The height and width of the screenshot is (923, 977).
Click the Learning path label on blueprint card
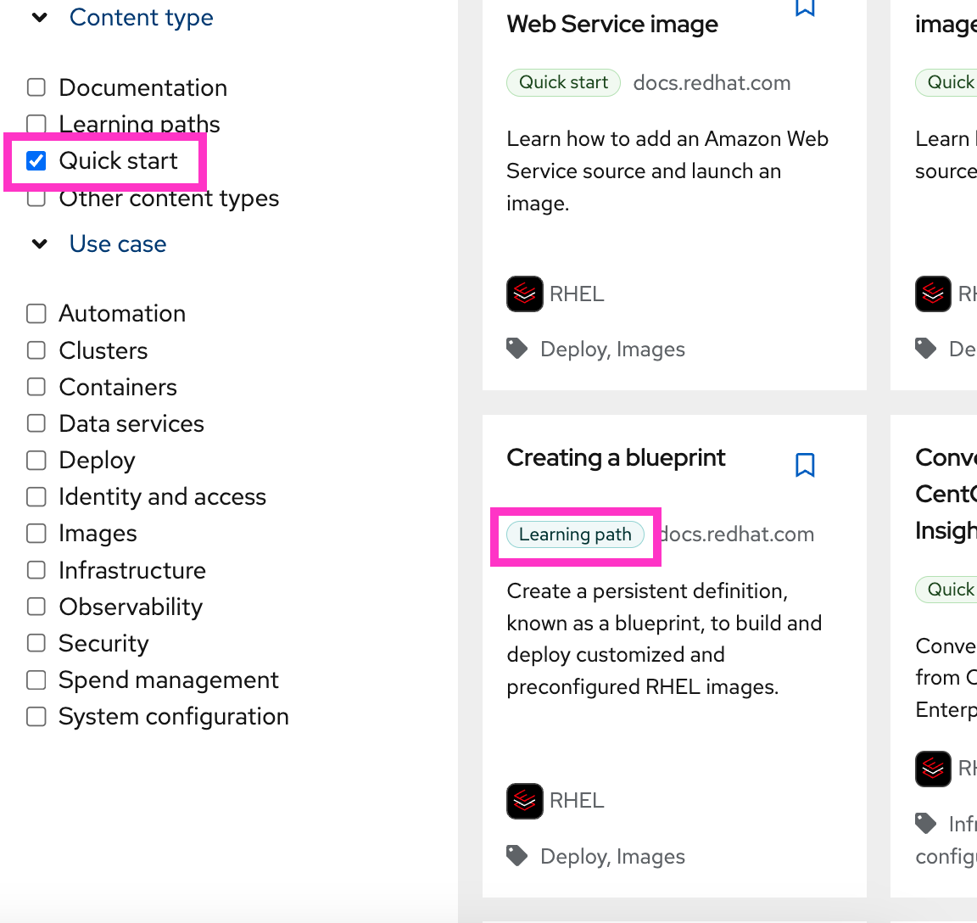click(x=575, y=534)
